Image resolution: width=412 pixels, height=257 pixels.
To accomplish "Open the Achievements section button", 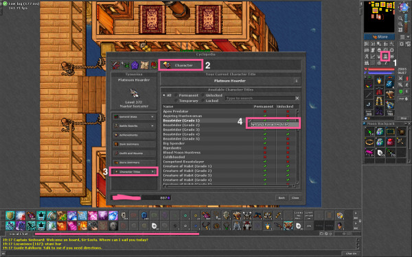I will 134,135.
